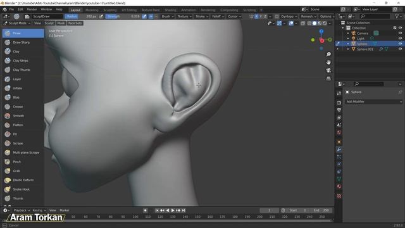Toggle X axis symmetry
405x228 pixels.
pyautogui.click(x=256, y=16)
